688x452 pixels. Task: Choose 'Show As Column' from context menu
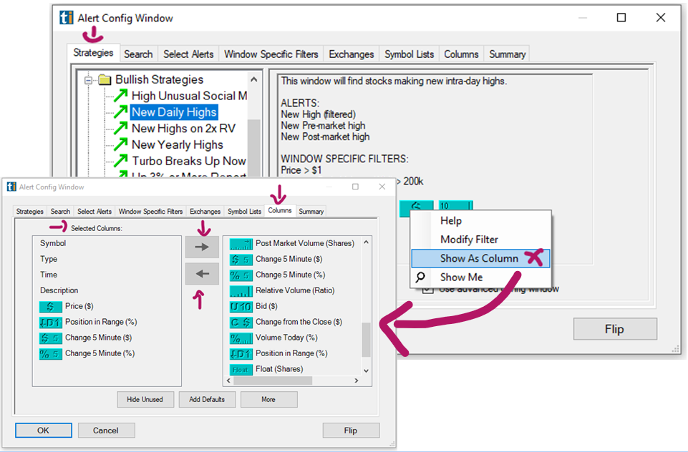[x=479, y=258]
